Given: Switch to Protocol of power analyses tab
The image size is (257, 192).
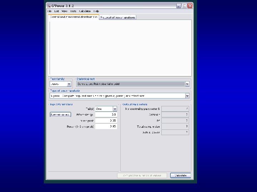Looking at the screenshot, I should [117, 17].
